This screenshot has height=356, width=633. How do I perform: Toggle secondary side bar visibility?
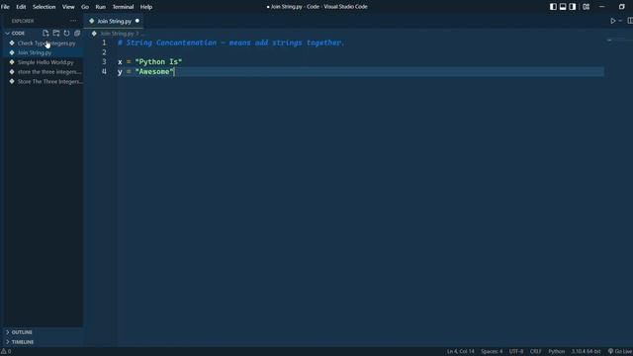(573, 7)
